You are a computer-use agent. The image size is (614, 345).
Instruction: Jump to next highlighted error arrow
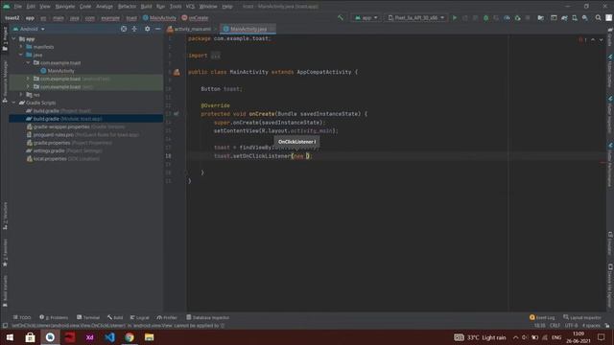[x=602, y=40]
